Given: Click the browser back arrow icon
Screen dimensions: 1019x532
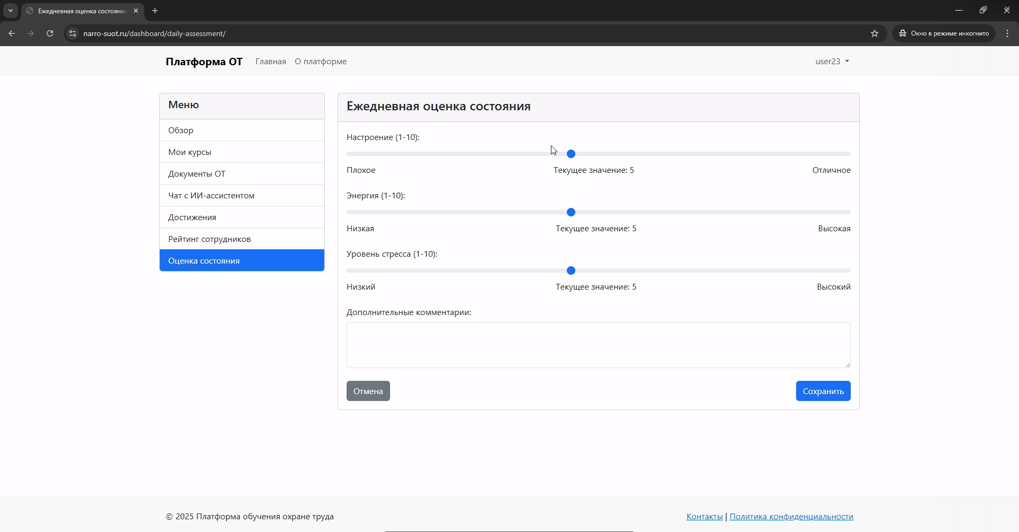Looking at the screenshot, I should (x=12, y=33).
